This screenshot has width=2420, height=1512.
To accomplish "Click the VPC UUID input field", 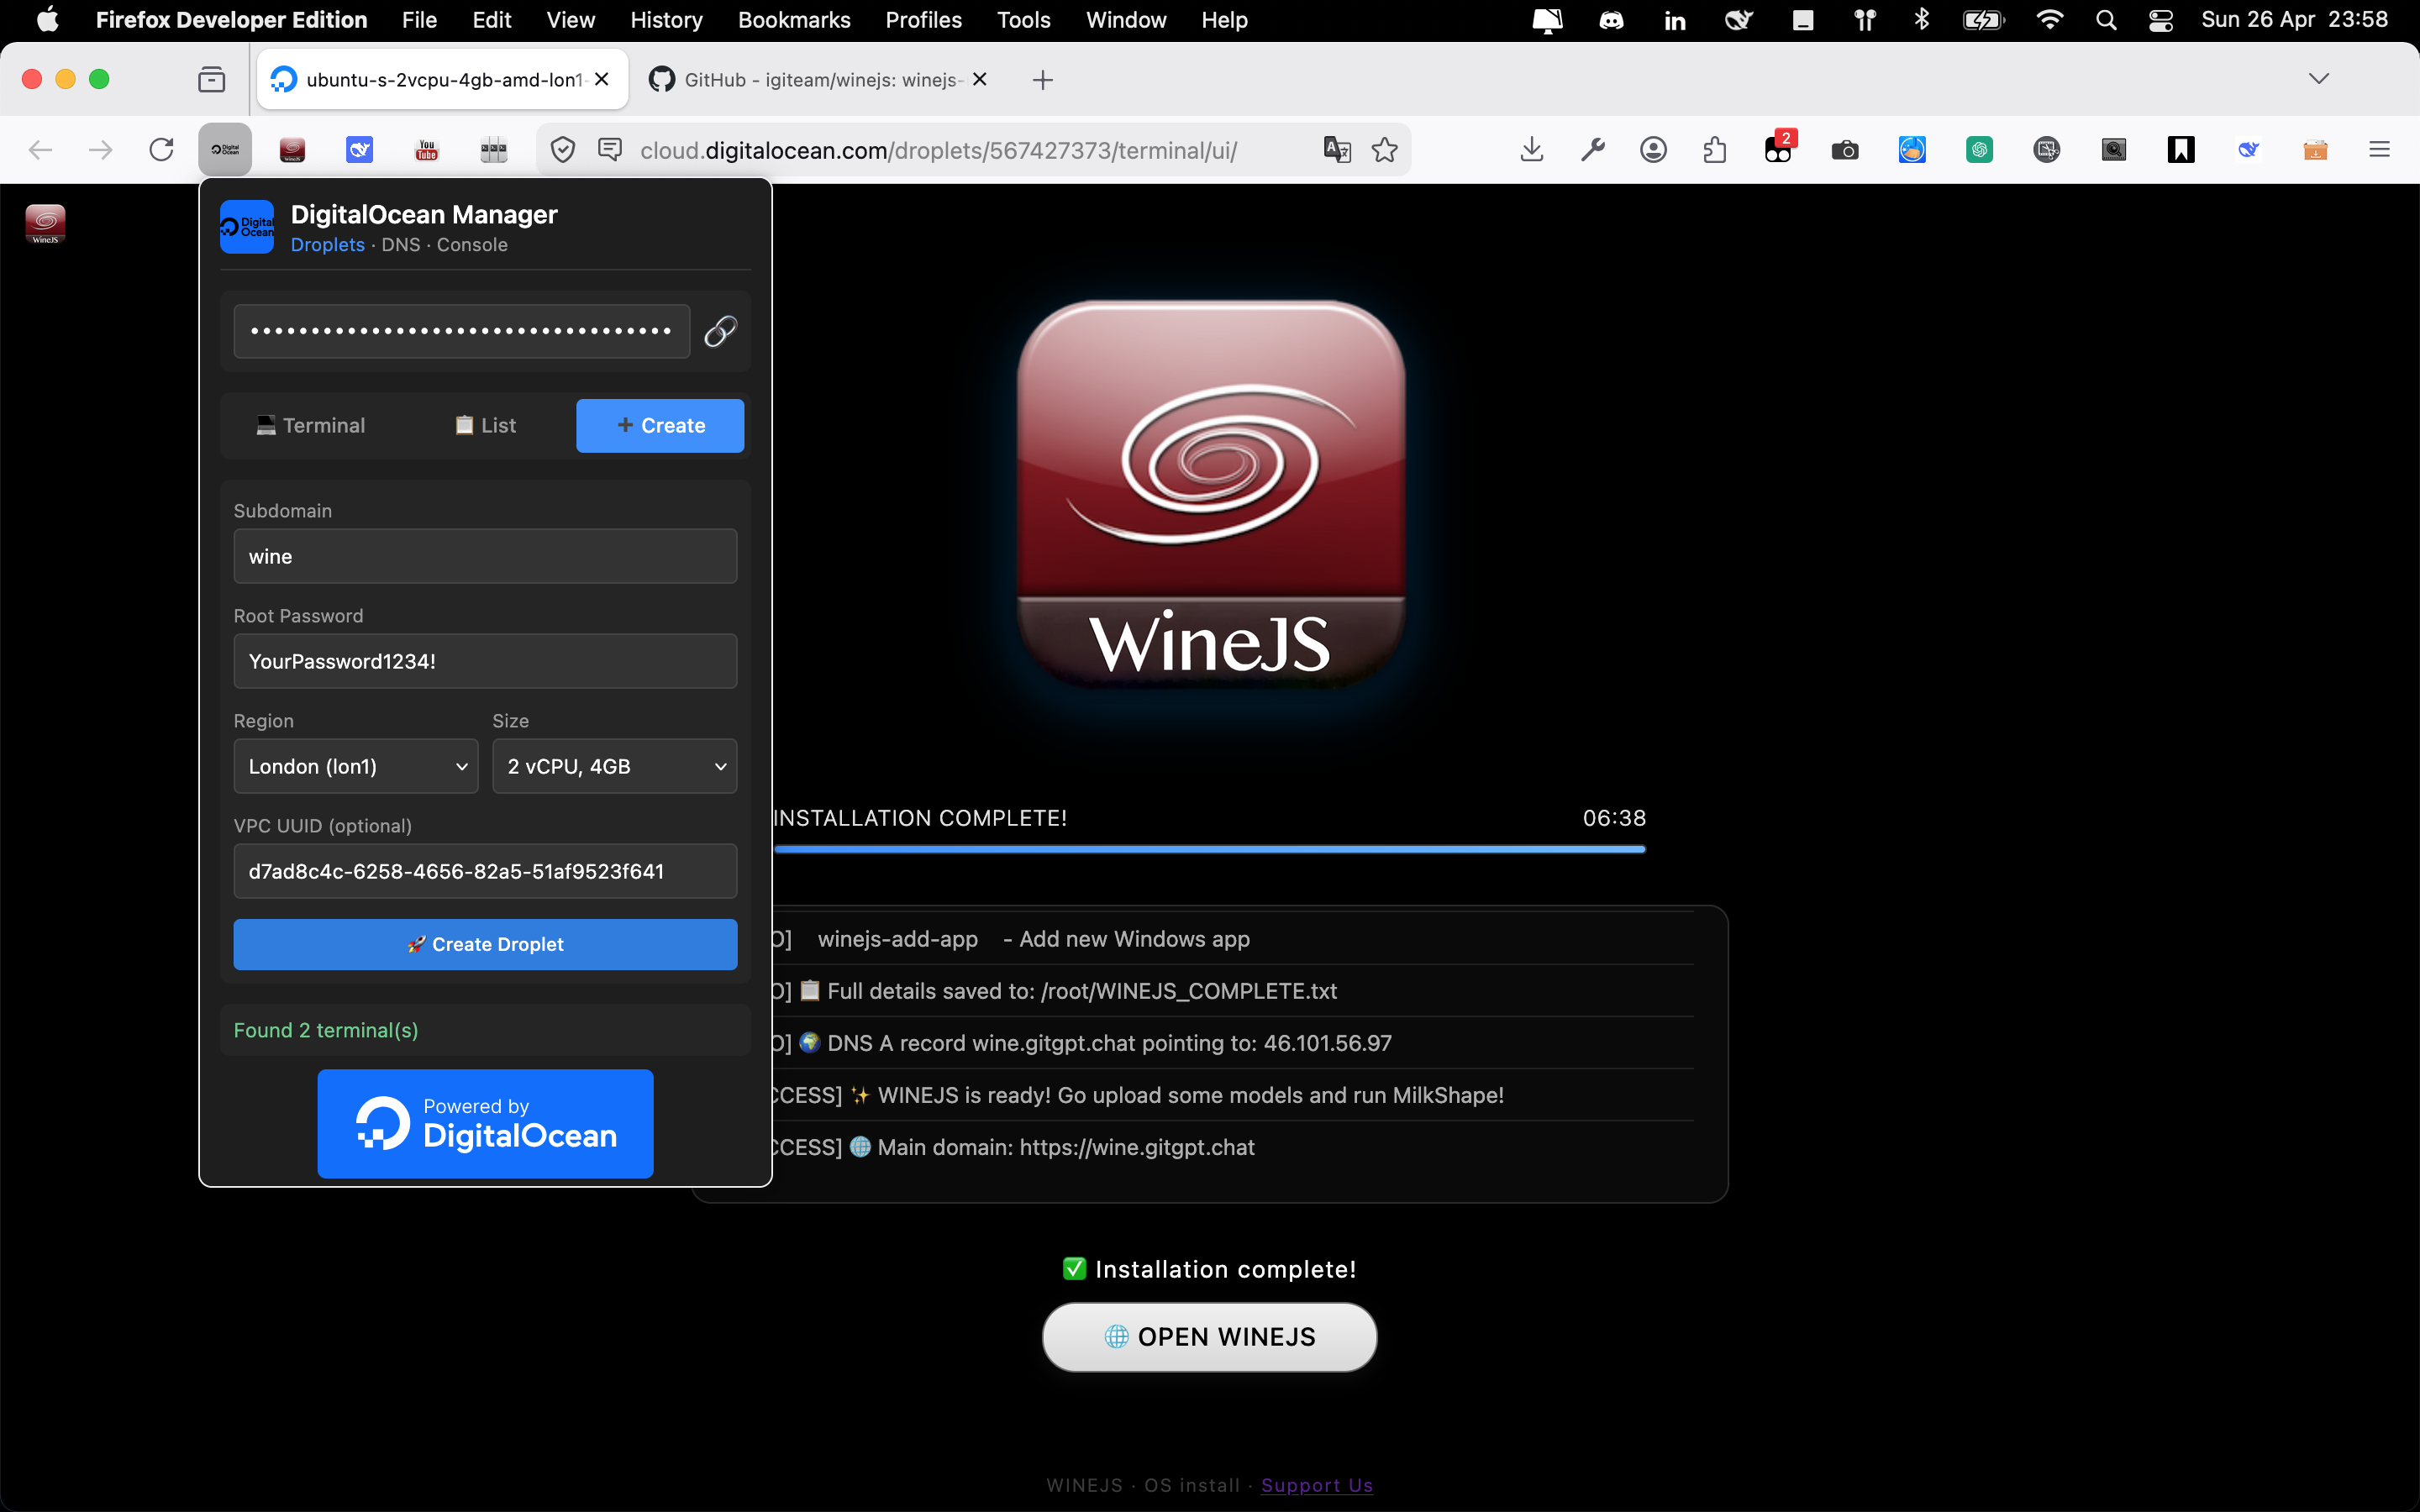I will (x=485, y=871).
